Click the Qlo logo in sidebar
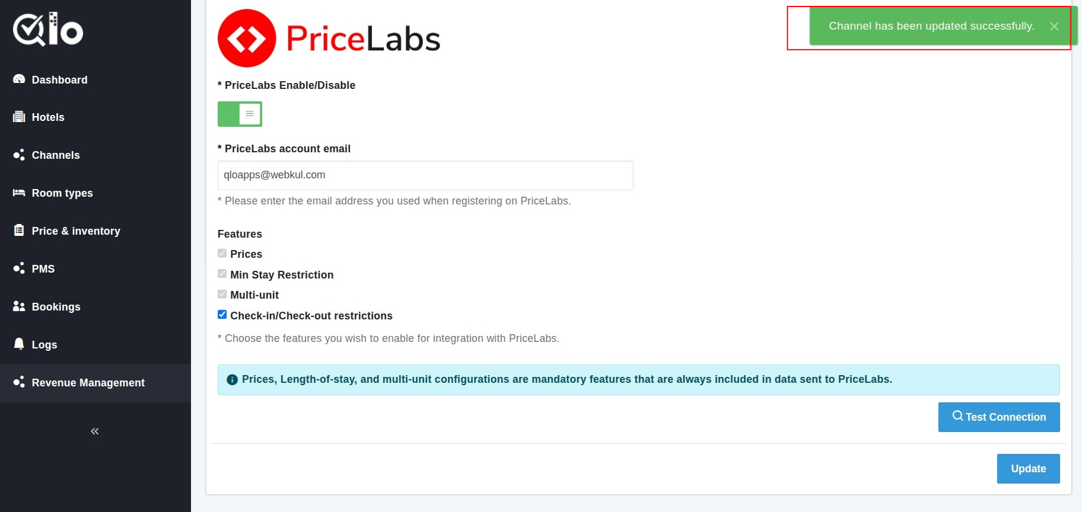Screen dimensions: 1082x512 click(x=48, y=29)
